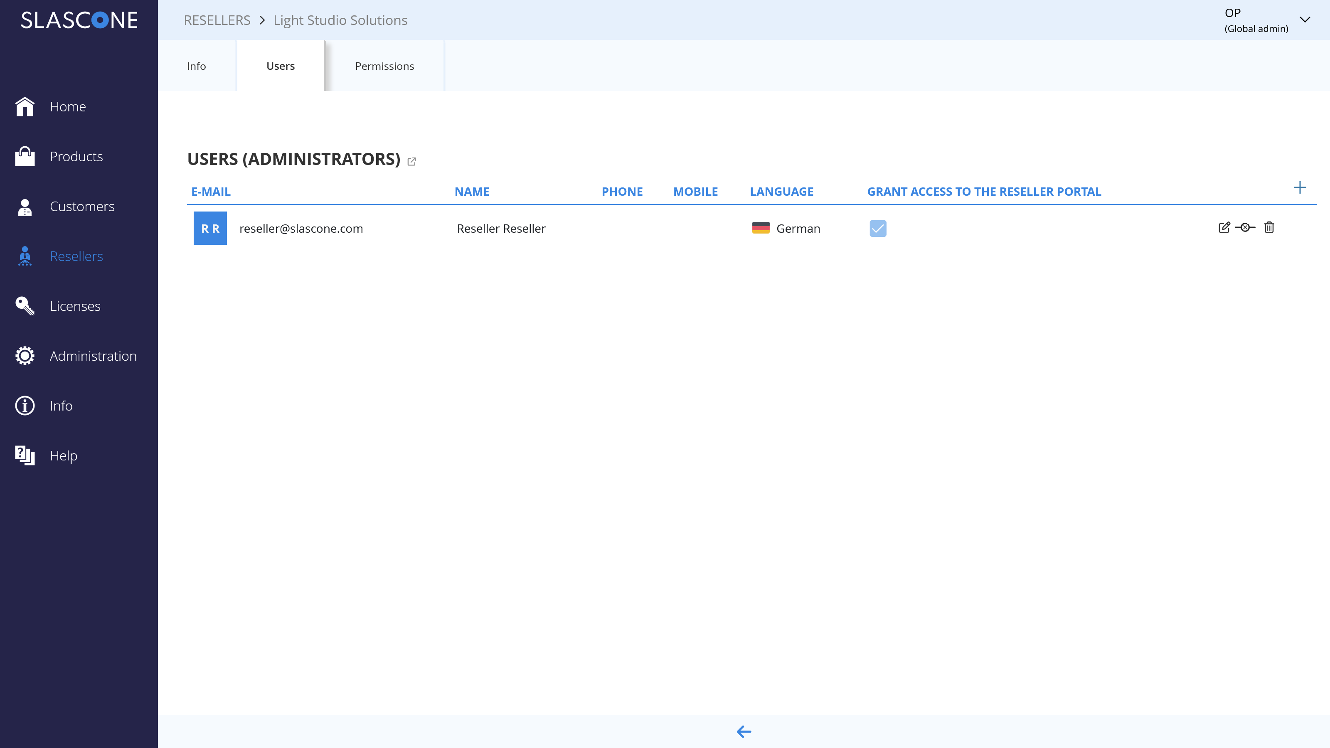The height and width of the screenshot is (748, 1330).
Task: Open Licenses in the sidebar
Action: 75,306
